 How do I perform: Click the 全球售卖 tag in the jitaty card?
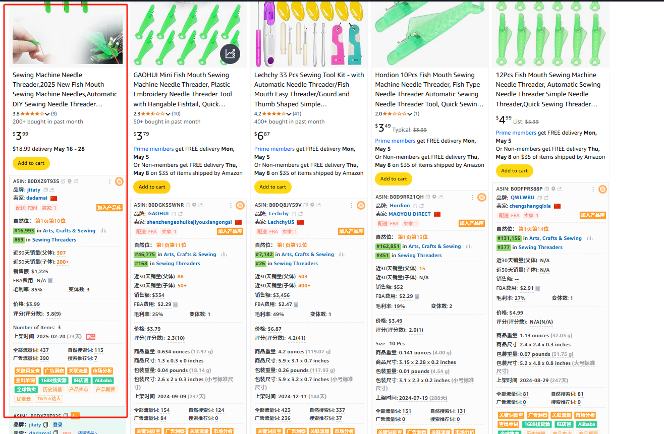26,390
